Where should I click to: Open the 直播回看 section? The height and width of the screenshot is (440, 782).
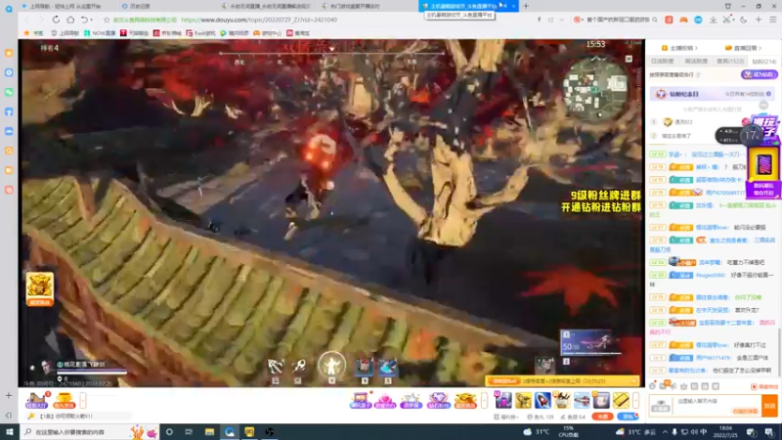tap(743, 48)
